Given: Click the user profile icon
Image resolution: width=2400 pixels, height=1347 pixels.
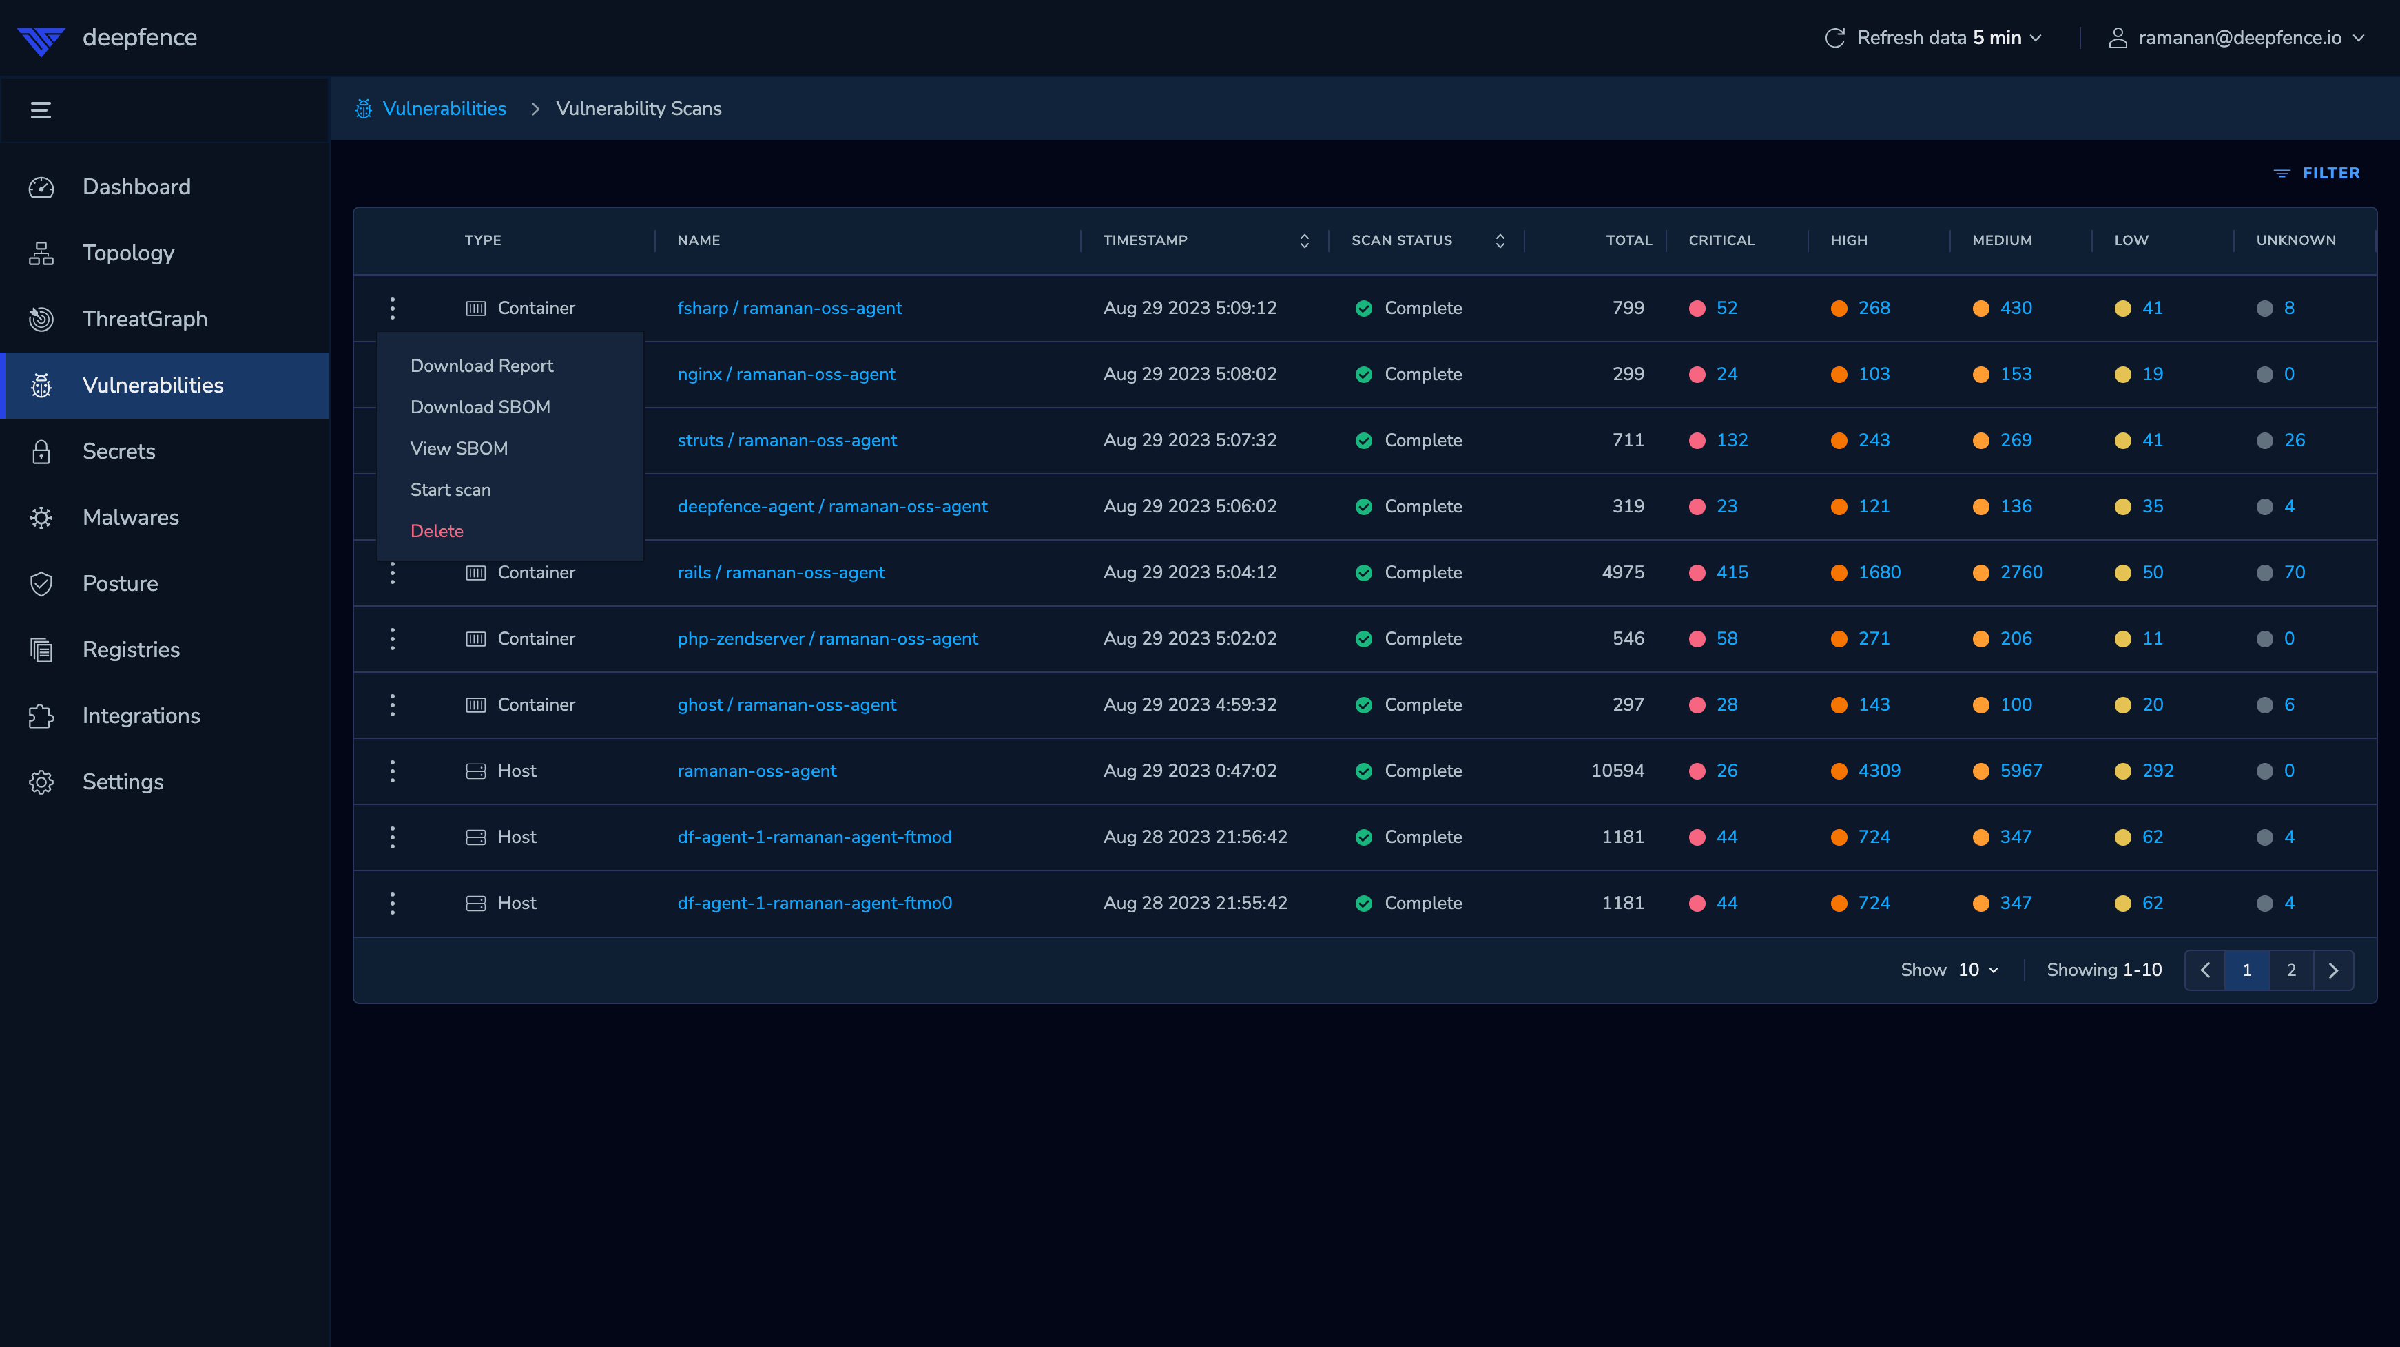Looking at the screenshot, I should (x=2118, y=38).
